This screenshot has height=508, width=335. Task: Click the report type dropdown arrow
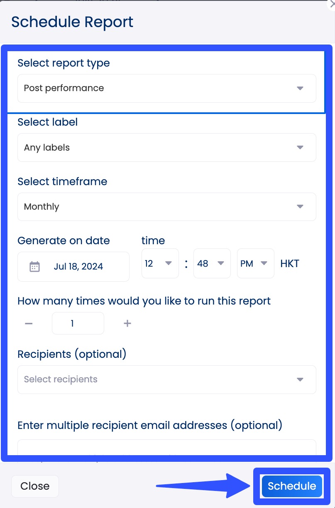(300, 88)
